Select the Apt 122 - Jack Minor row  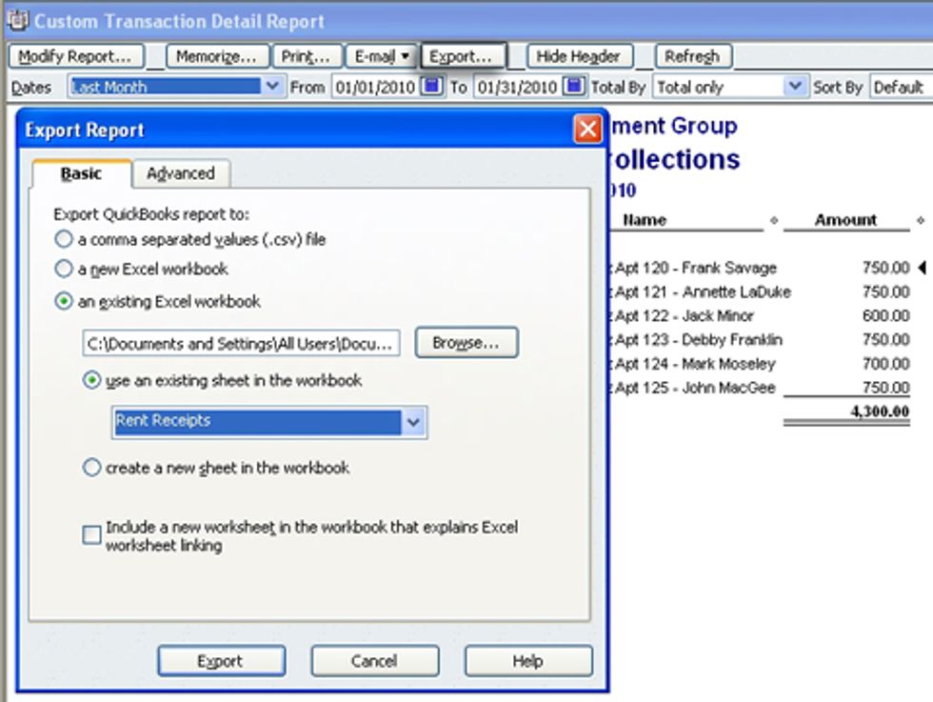click(760, 315)
